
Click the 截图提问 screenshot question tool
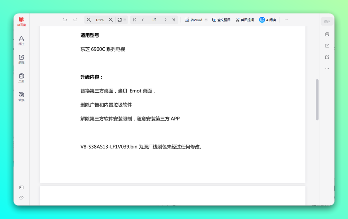[x=245, y=20]
